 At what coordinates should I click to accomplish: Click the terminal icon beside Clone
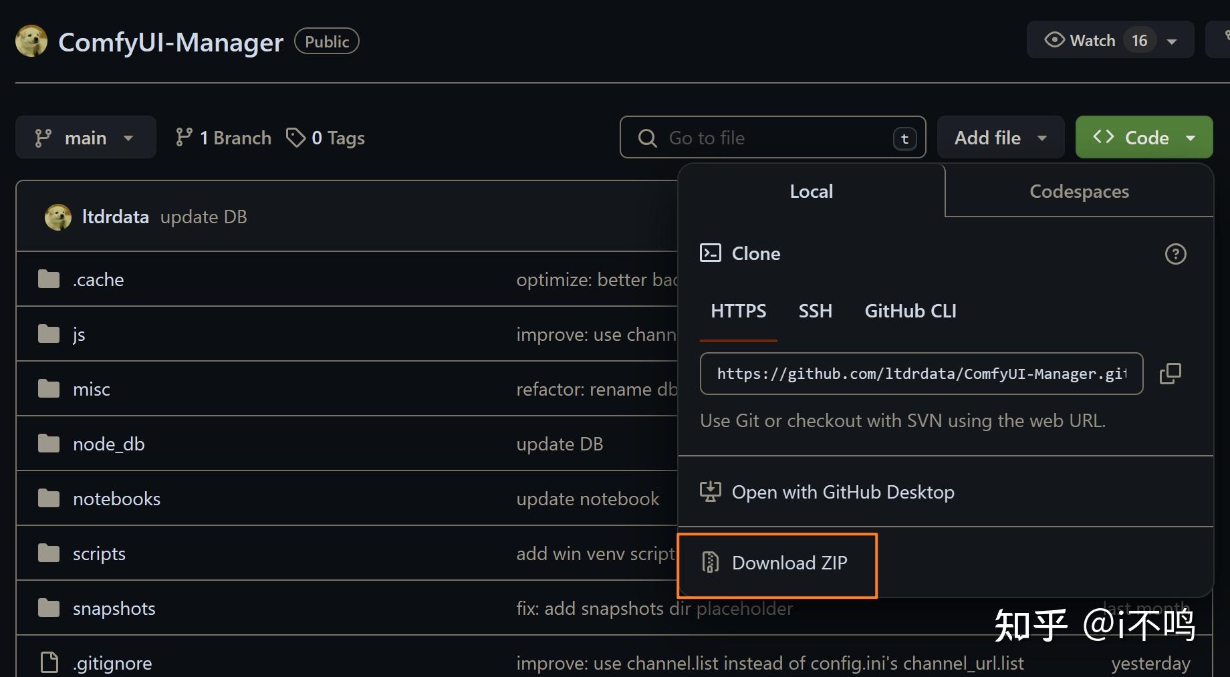pyautogui.click(x=710, y=253)
